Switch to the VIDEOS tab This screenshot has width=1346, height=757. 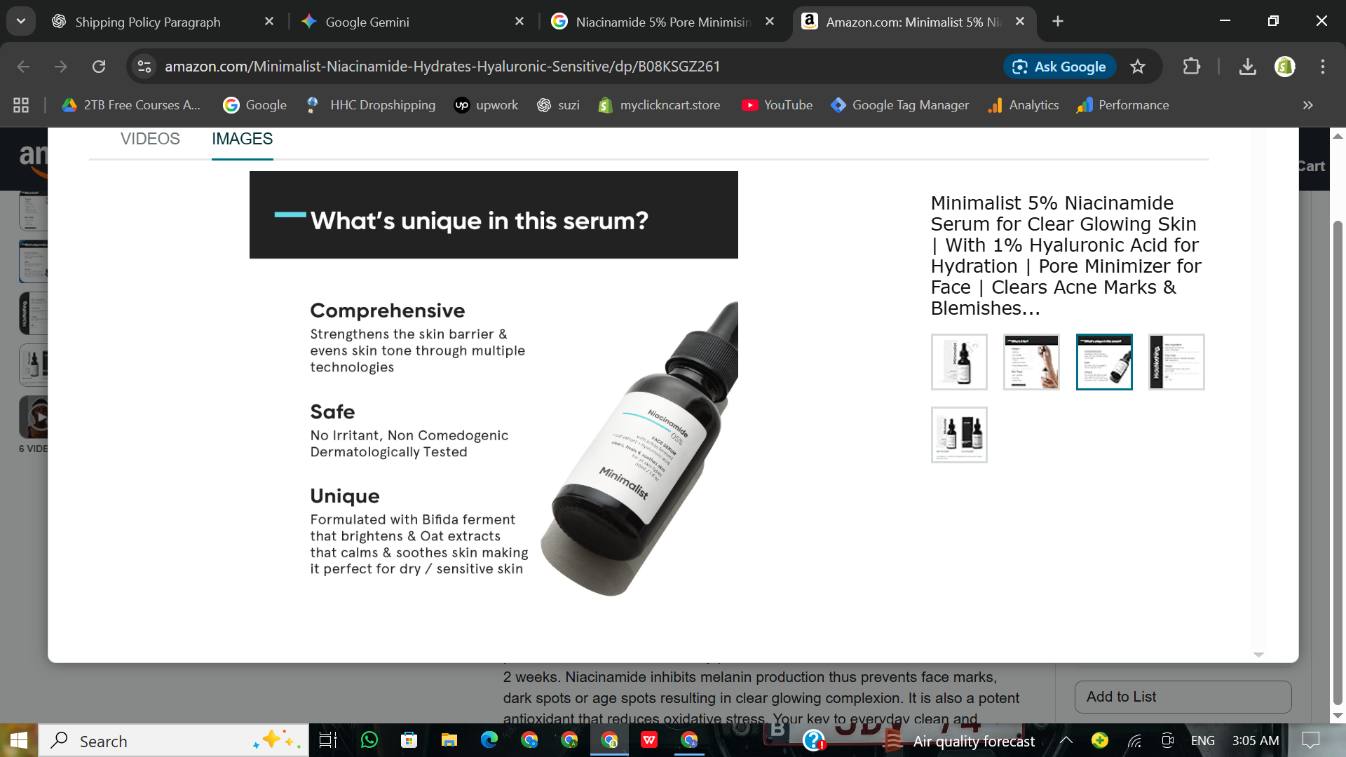coord(150,139)
